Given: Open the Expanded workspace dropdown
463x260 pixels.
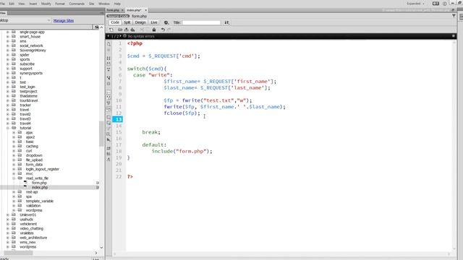Looking at the screenshot, I should [415, 4].
